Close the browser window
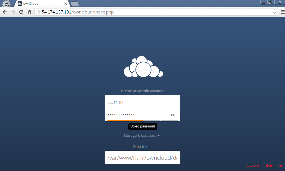 (280, 2)
